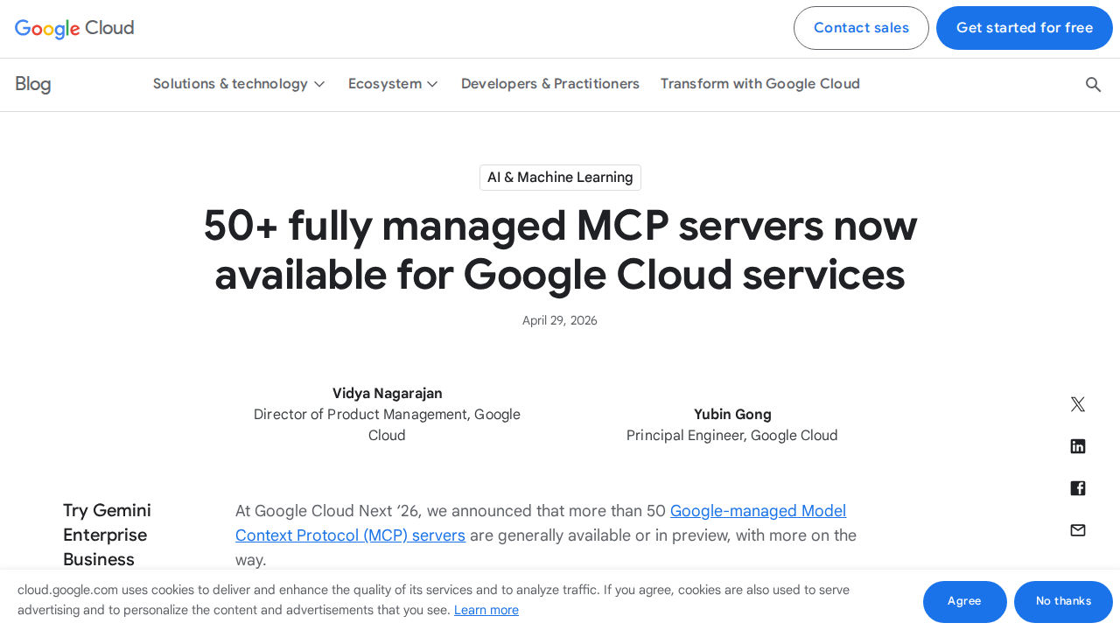The height and width of the screenshot is (630, 1120).
Task: Open Google-managed MCP servers link
Action: tap(541, 522)
